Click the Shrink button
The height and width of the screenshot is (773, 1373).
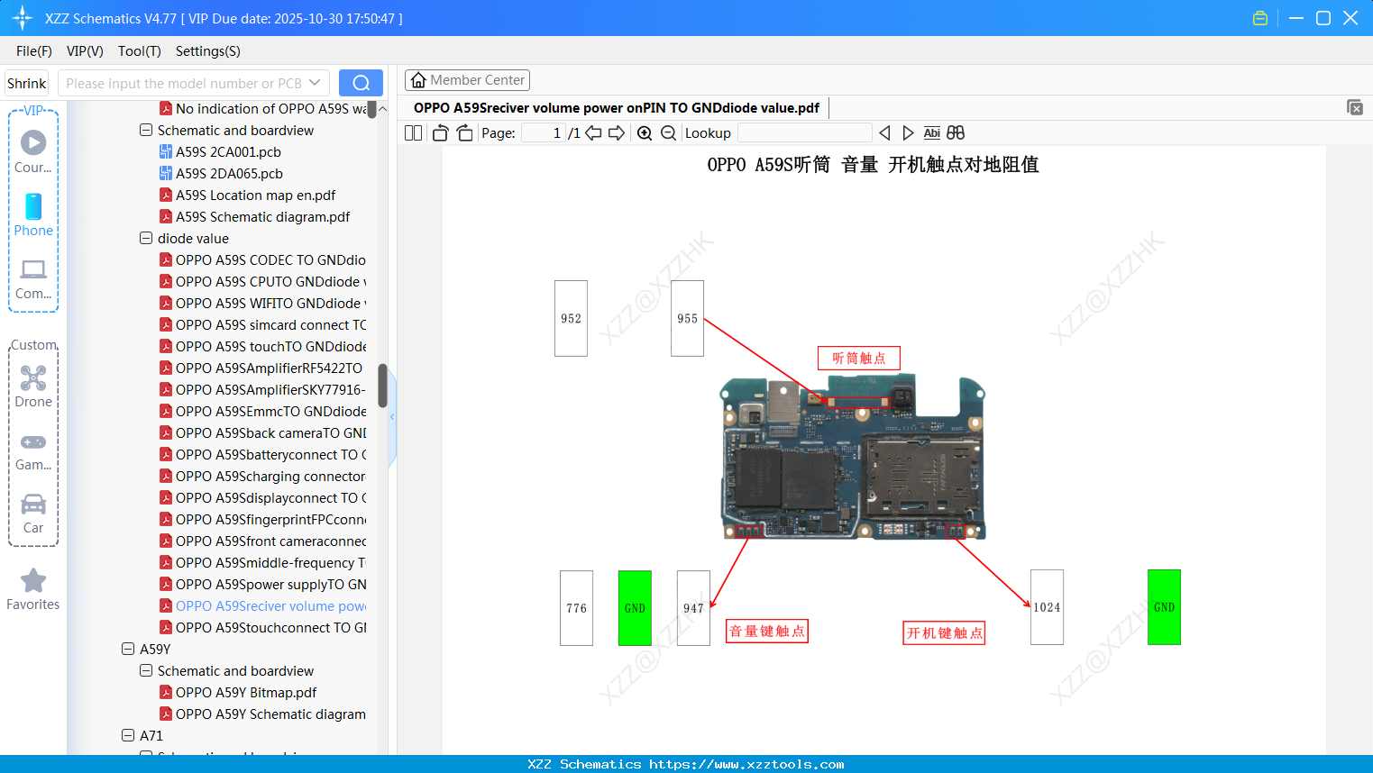(x=26, y=82)
